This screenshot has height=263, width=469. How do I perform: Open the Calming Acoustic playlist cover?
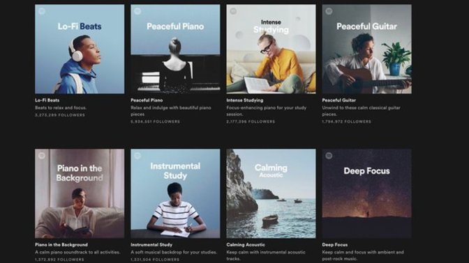[x=271, y=193]
